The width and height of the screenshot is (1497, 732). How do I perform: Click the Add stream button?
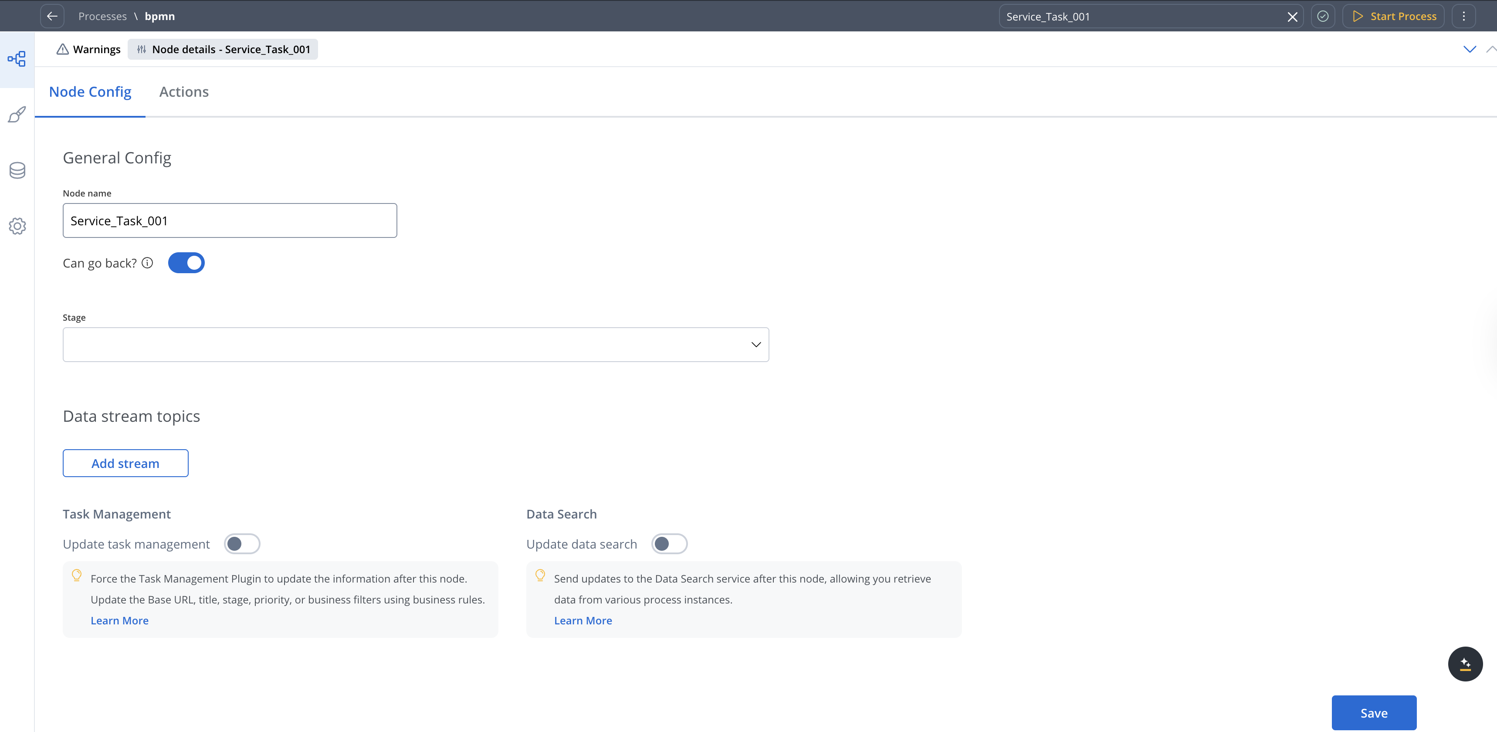click(125, 463)
